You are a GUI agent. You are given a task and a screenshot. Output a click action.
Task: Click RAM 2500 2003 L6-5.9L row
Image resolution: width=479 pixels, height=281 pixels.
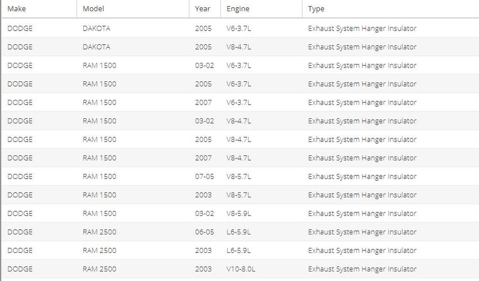[x=240, y=251]
